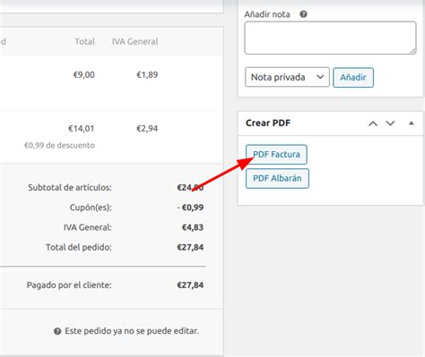Click the Pagado por el cliente label
The height and width of the screenshot is (357, 425).
[x=69, y=285]
